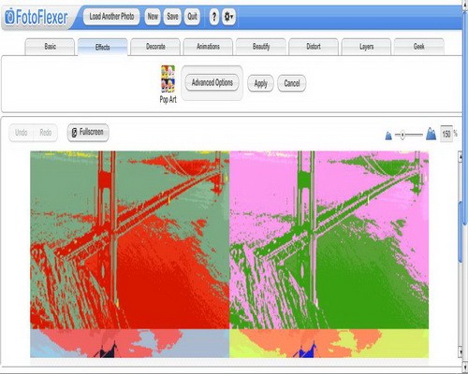The height and width of the screenshot is (374, 468).
Task: Enter Fullscreen mode
Action: point(88,133)
